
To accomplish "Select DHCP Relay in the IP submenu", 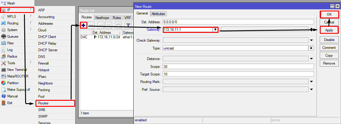I will pyautogui.click(x=55, y=43).
